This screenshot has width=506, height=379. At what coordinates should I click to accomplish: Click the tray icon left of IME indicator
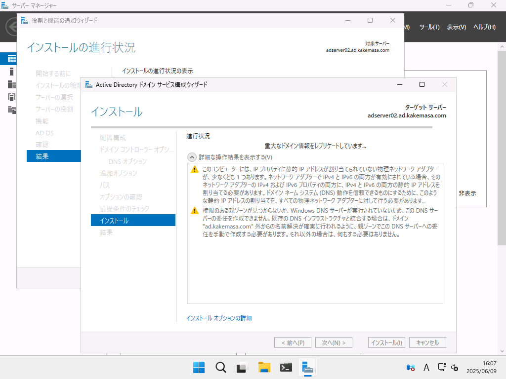tap(411, 367)
